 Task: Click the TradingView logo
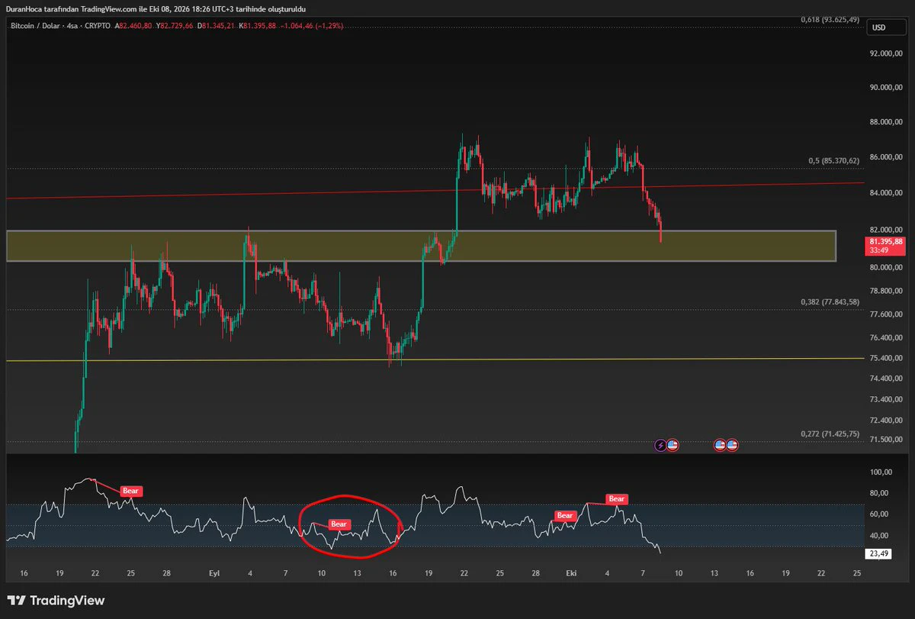56,601
